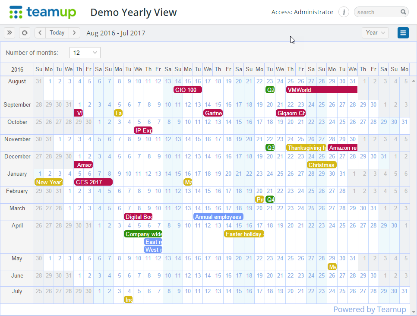This screenshot has height=316, width=417.
Task: Click the Thanksgiving holiday event
Action: coord(306,147)
